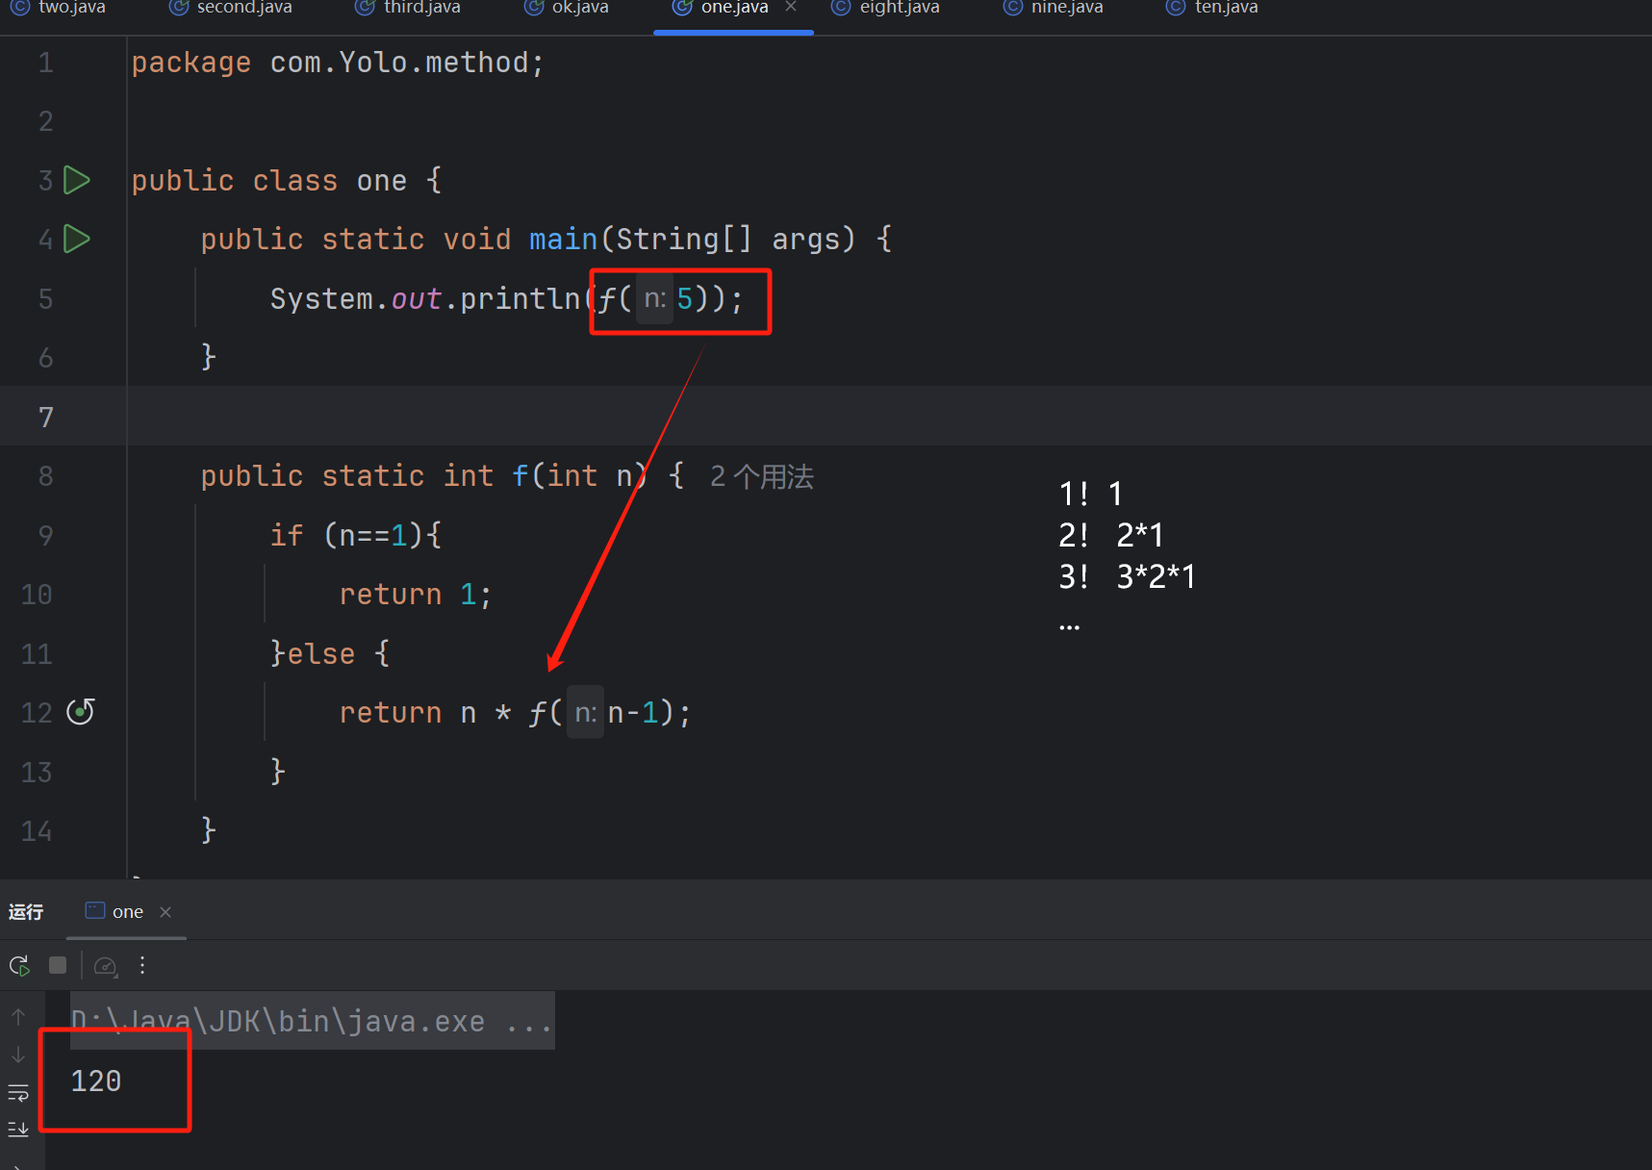The image size is (1652, 1170).
Task: Click line number 7 in gutter
Action: 45,417
